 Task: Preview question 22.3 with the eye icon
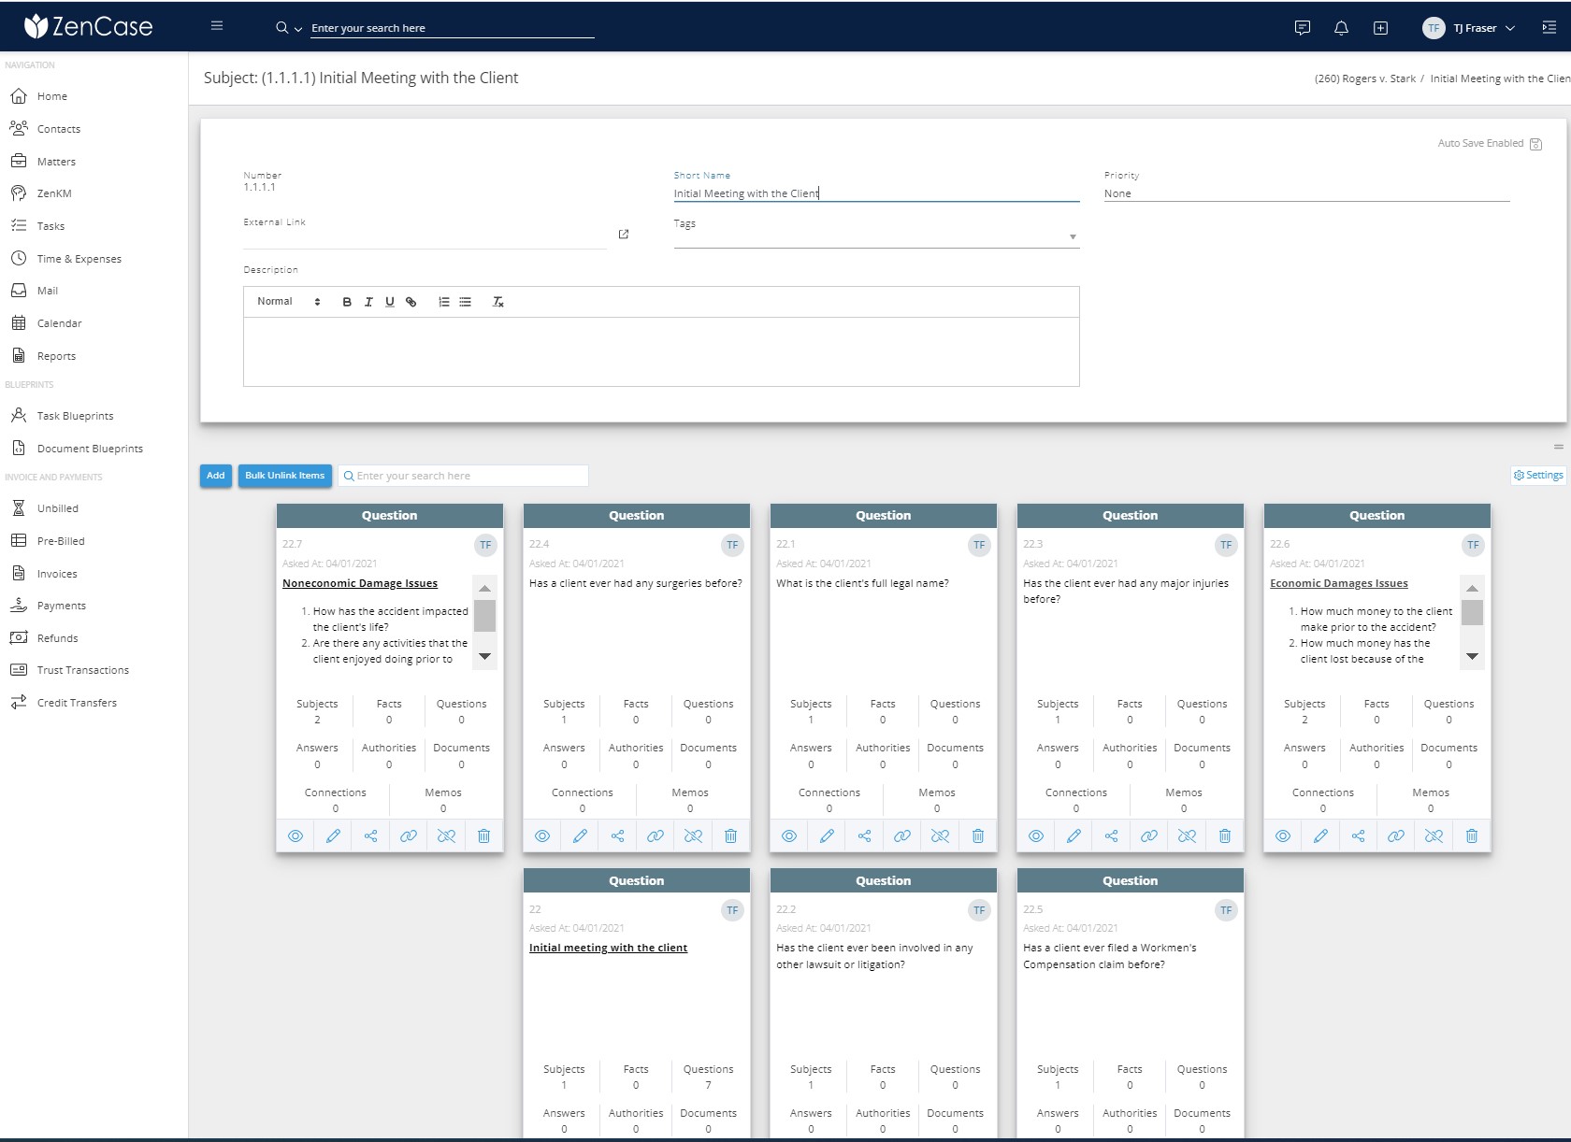(1035, 836)
